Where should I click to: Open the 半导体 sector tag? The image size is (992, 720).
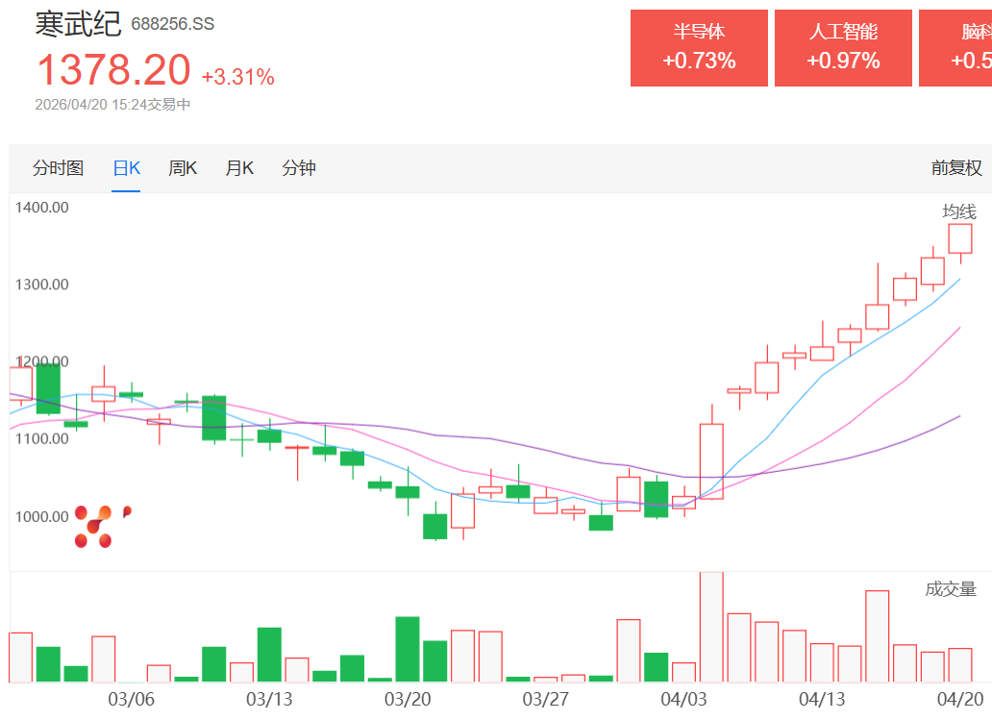click(699, 48)
